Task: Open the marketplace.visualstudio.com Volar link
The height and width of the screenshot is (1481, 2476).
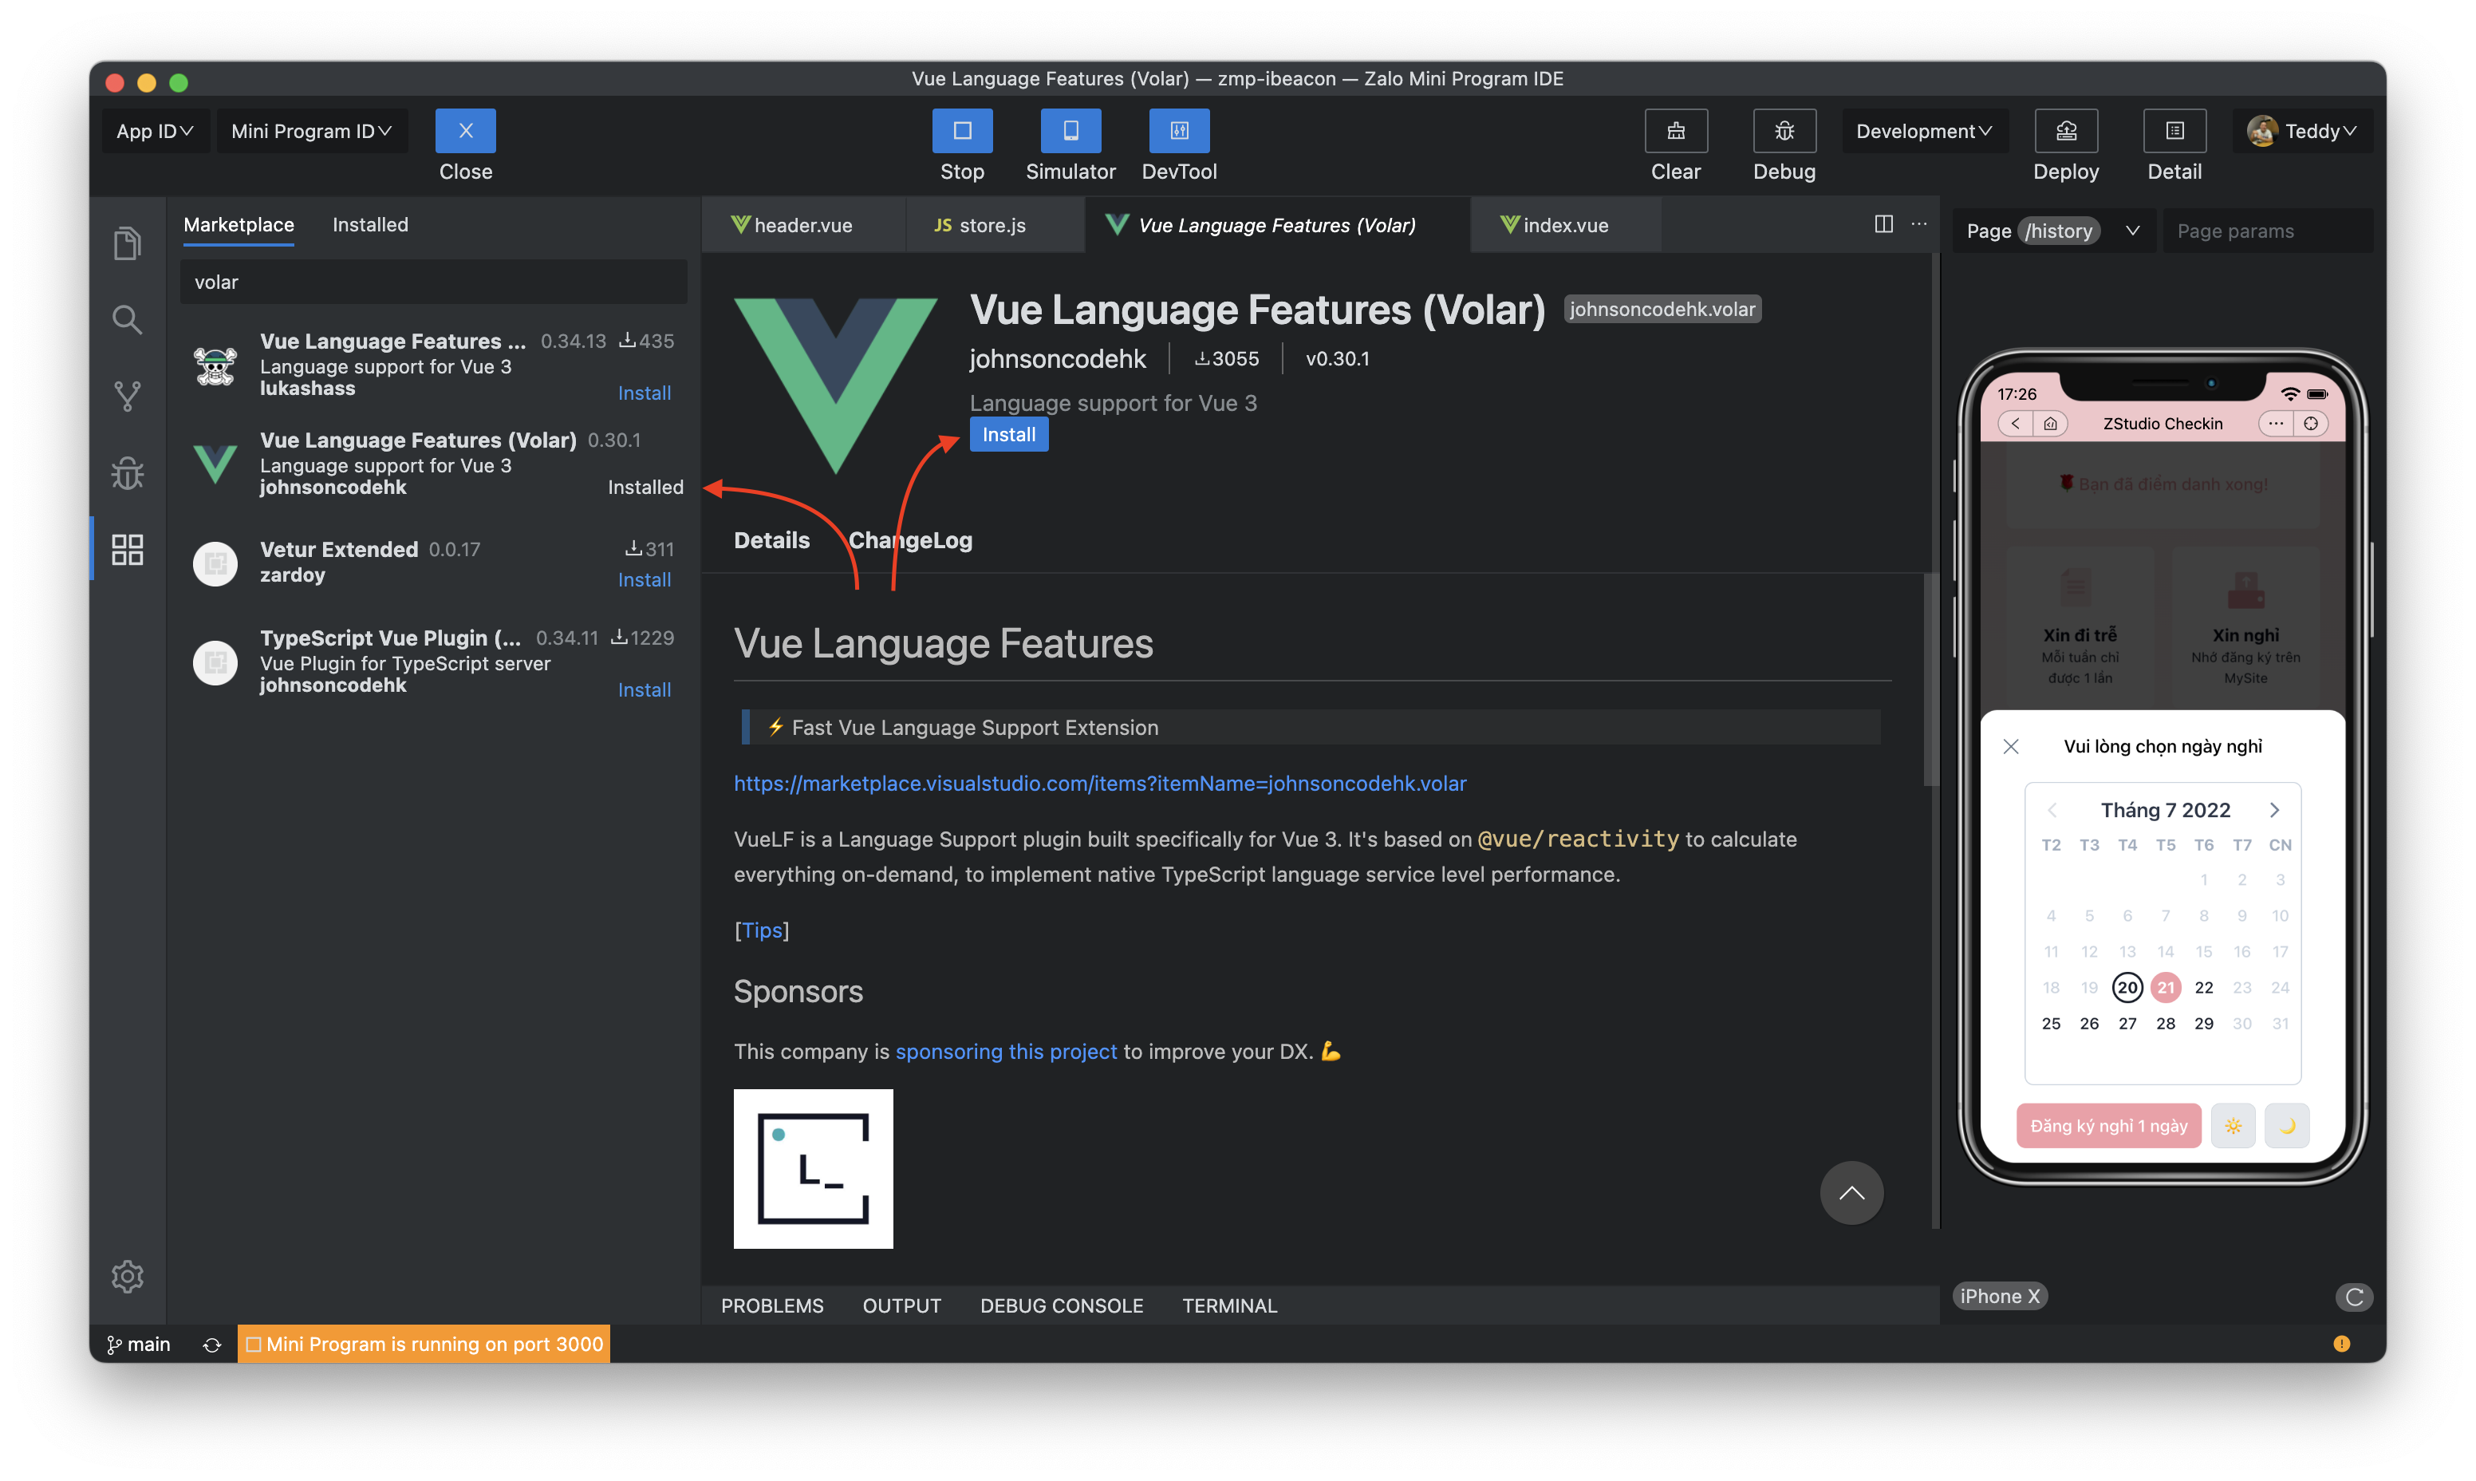Action: 1099,784
